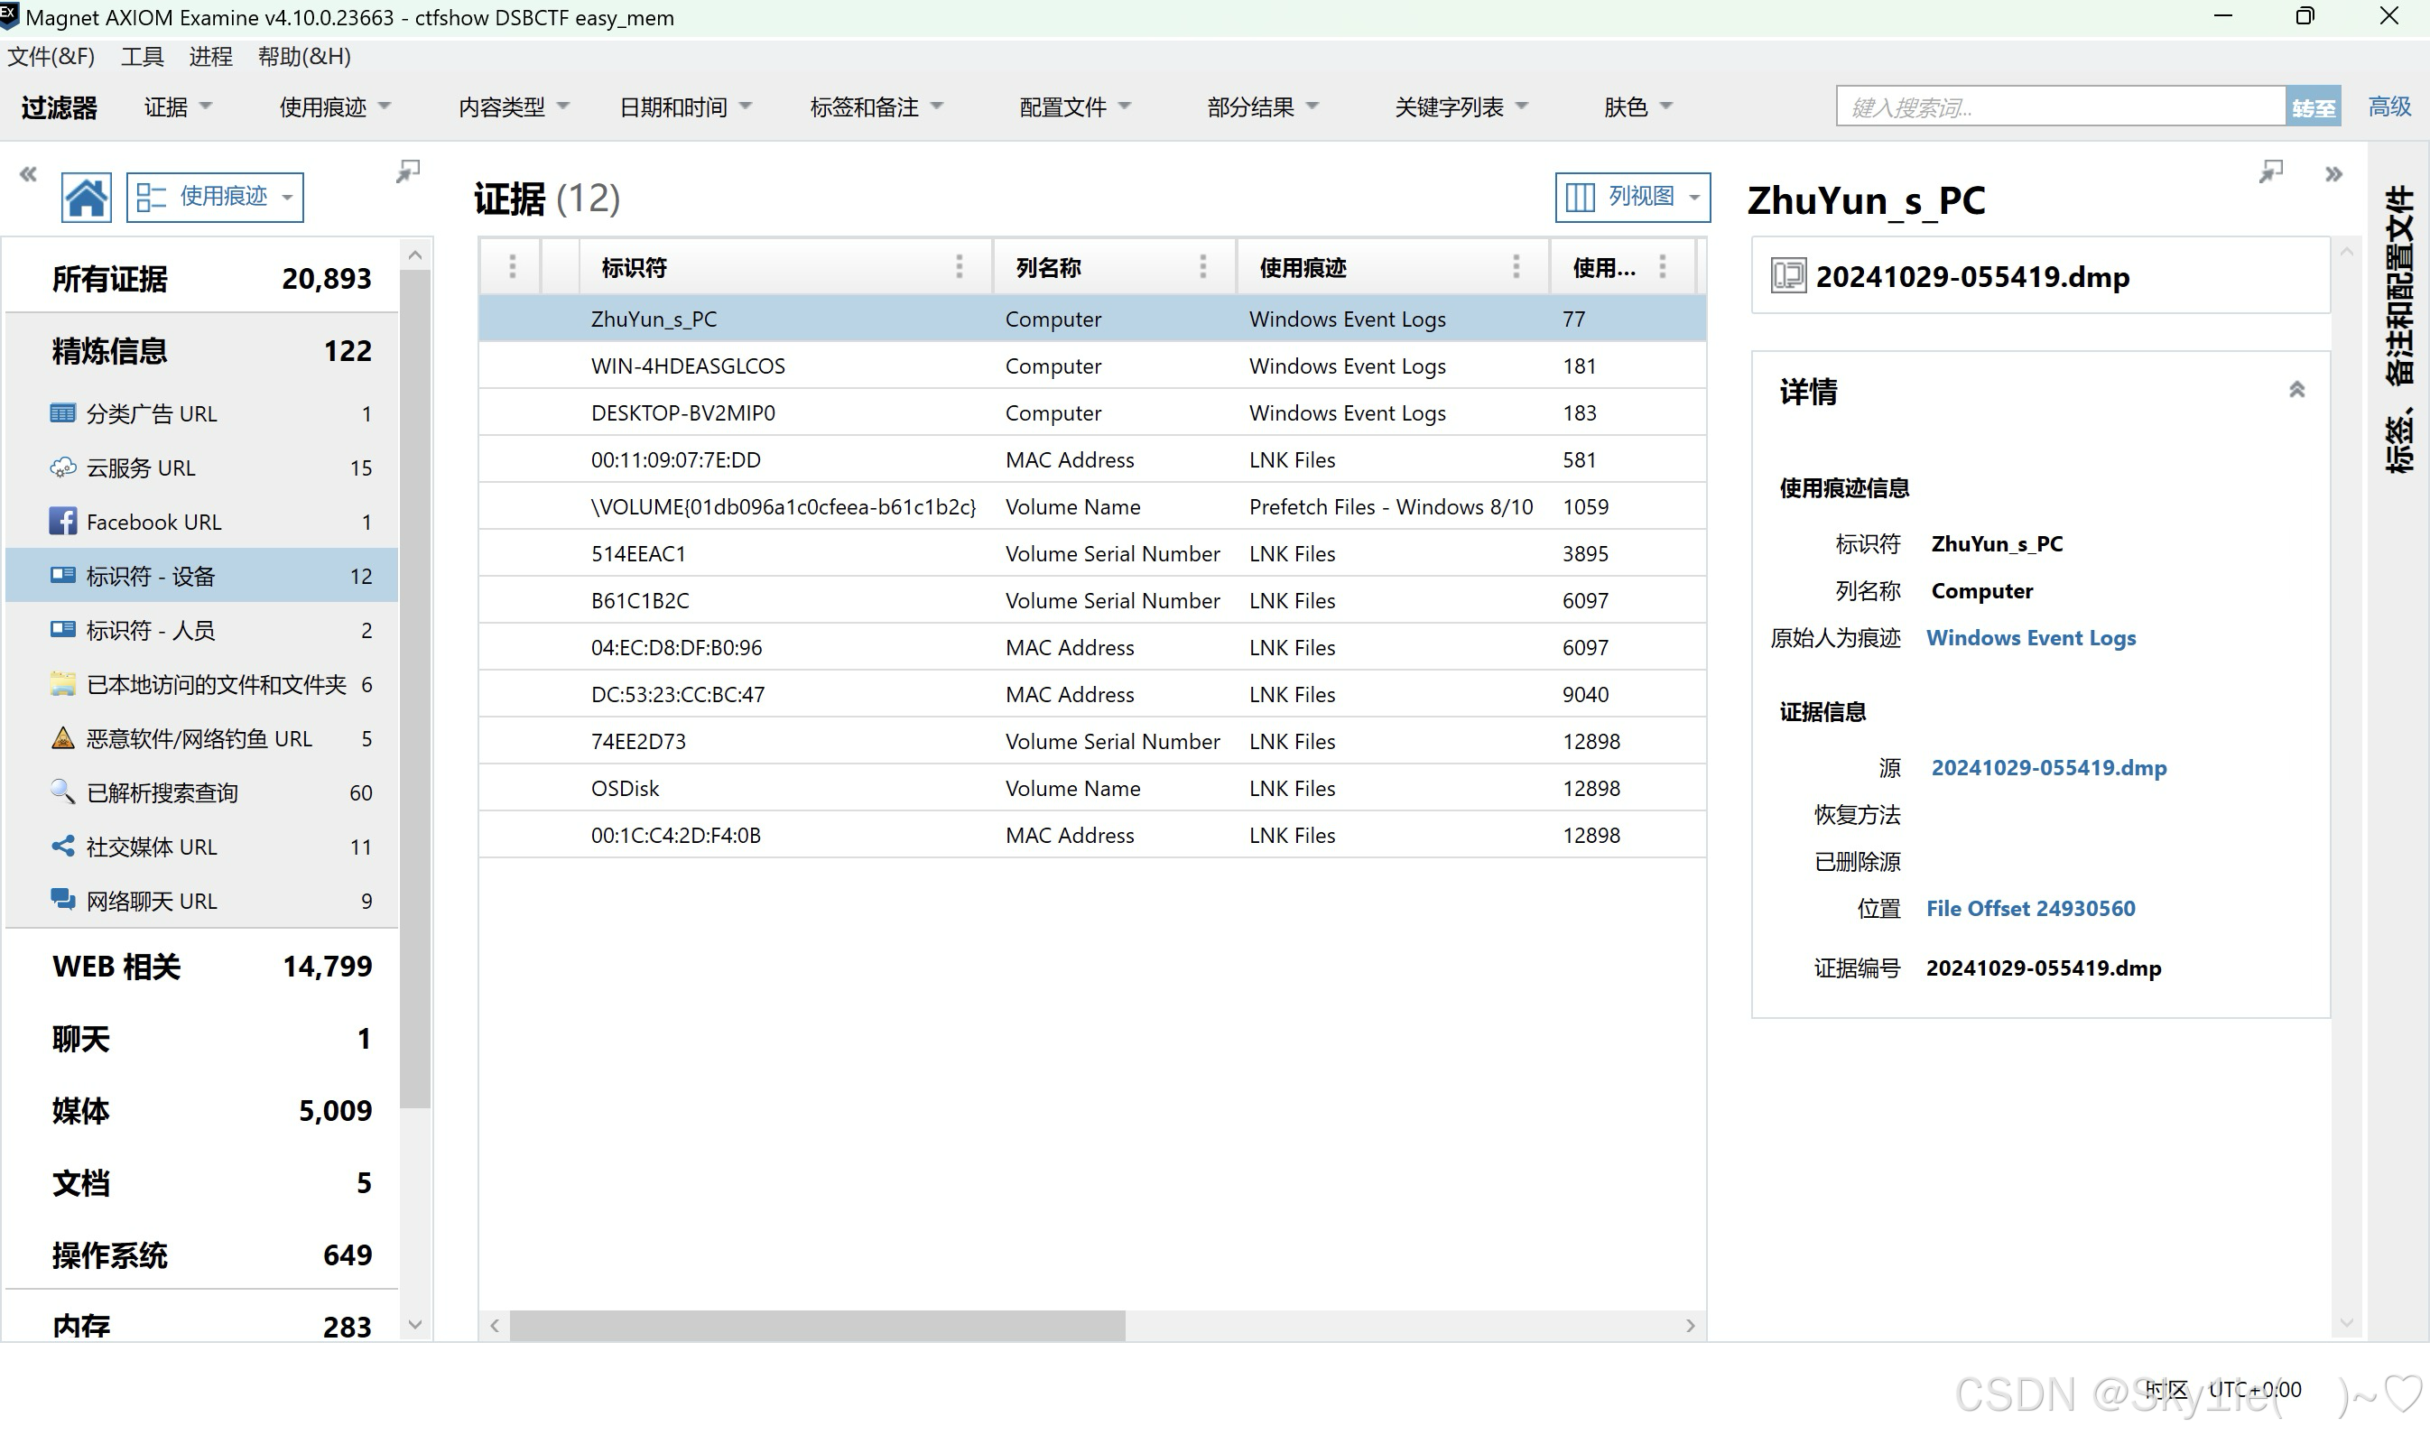Collapse the 详情 section

click(2296, 390)
